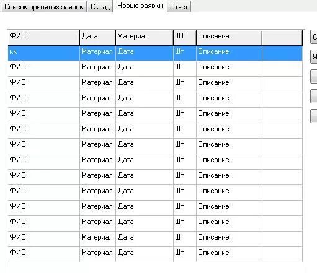This screenshot has height=273, width=317.
Task: Click the Описание column header
Action: (229, 38)
